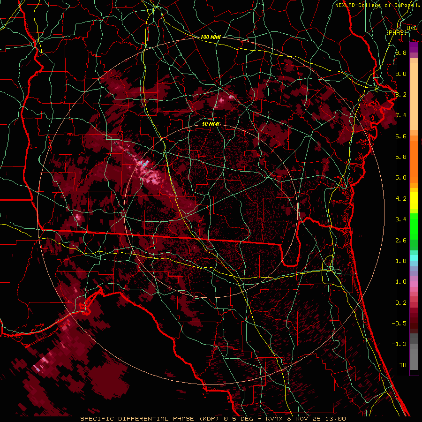The width and height of the screenshot is (422, 422).
Task: Click the 9.8 legend value
Action: point(401,53)
